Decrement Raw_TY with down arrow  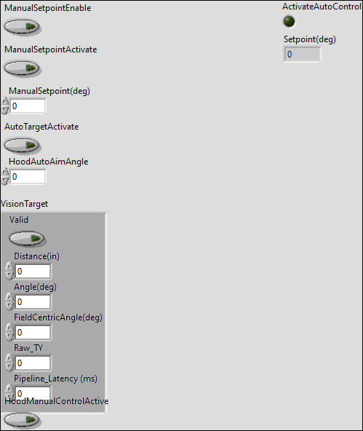tap(9, 367)
